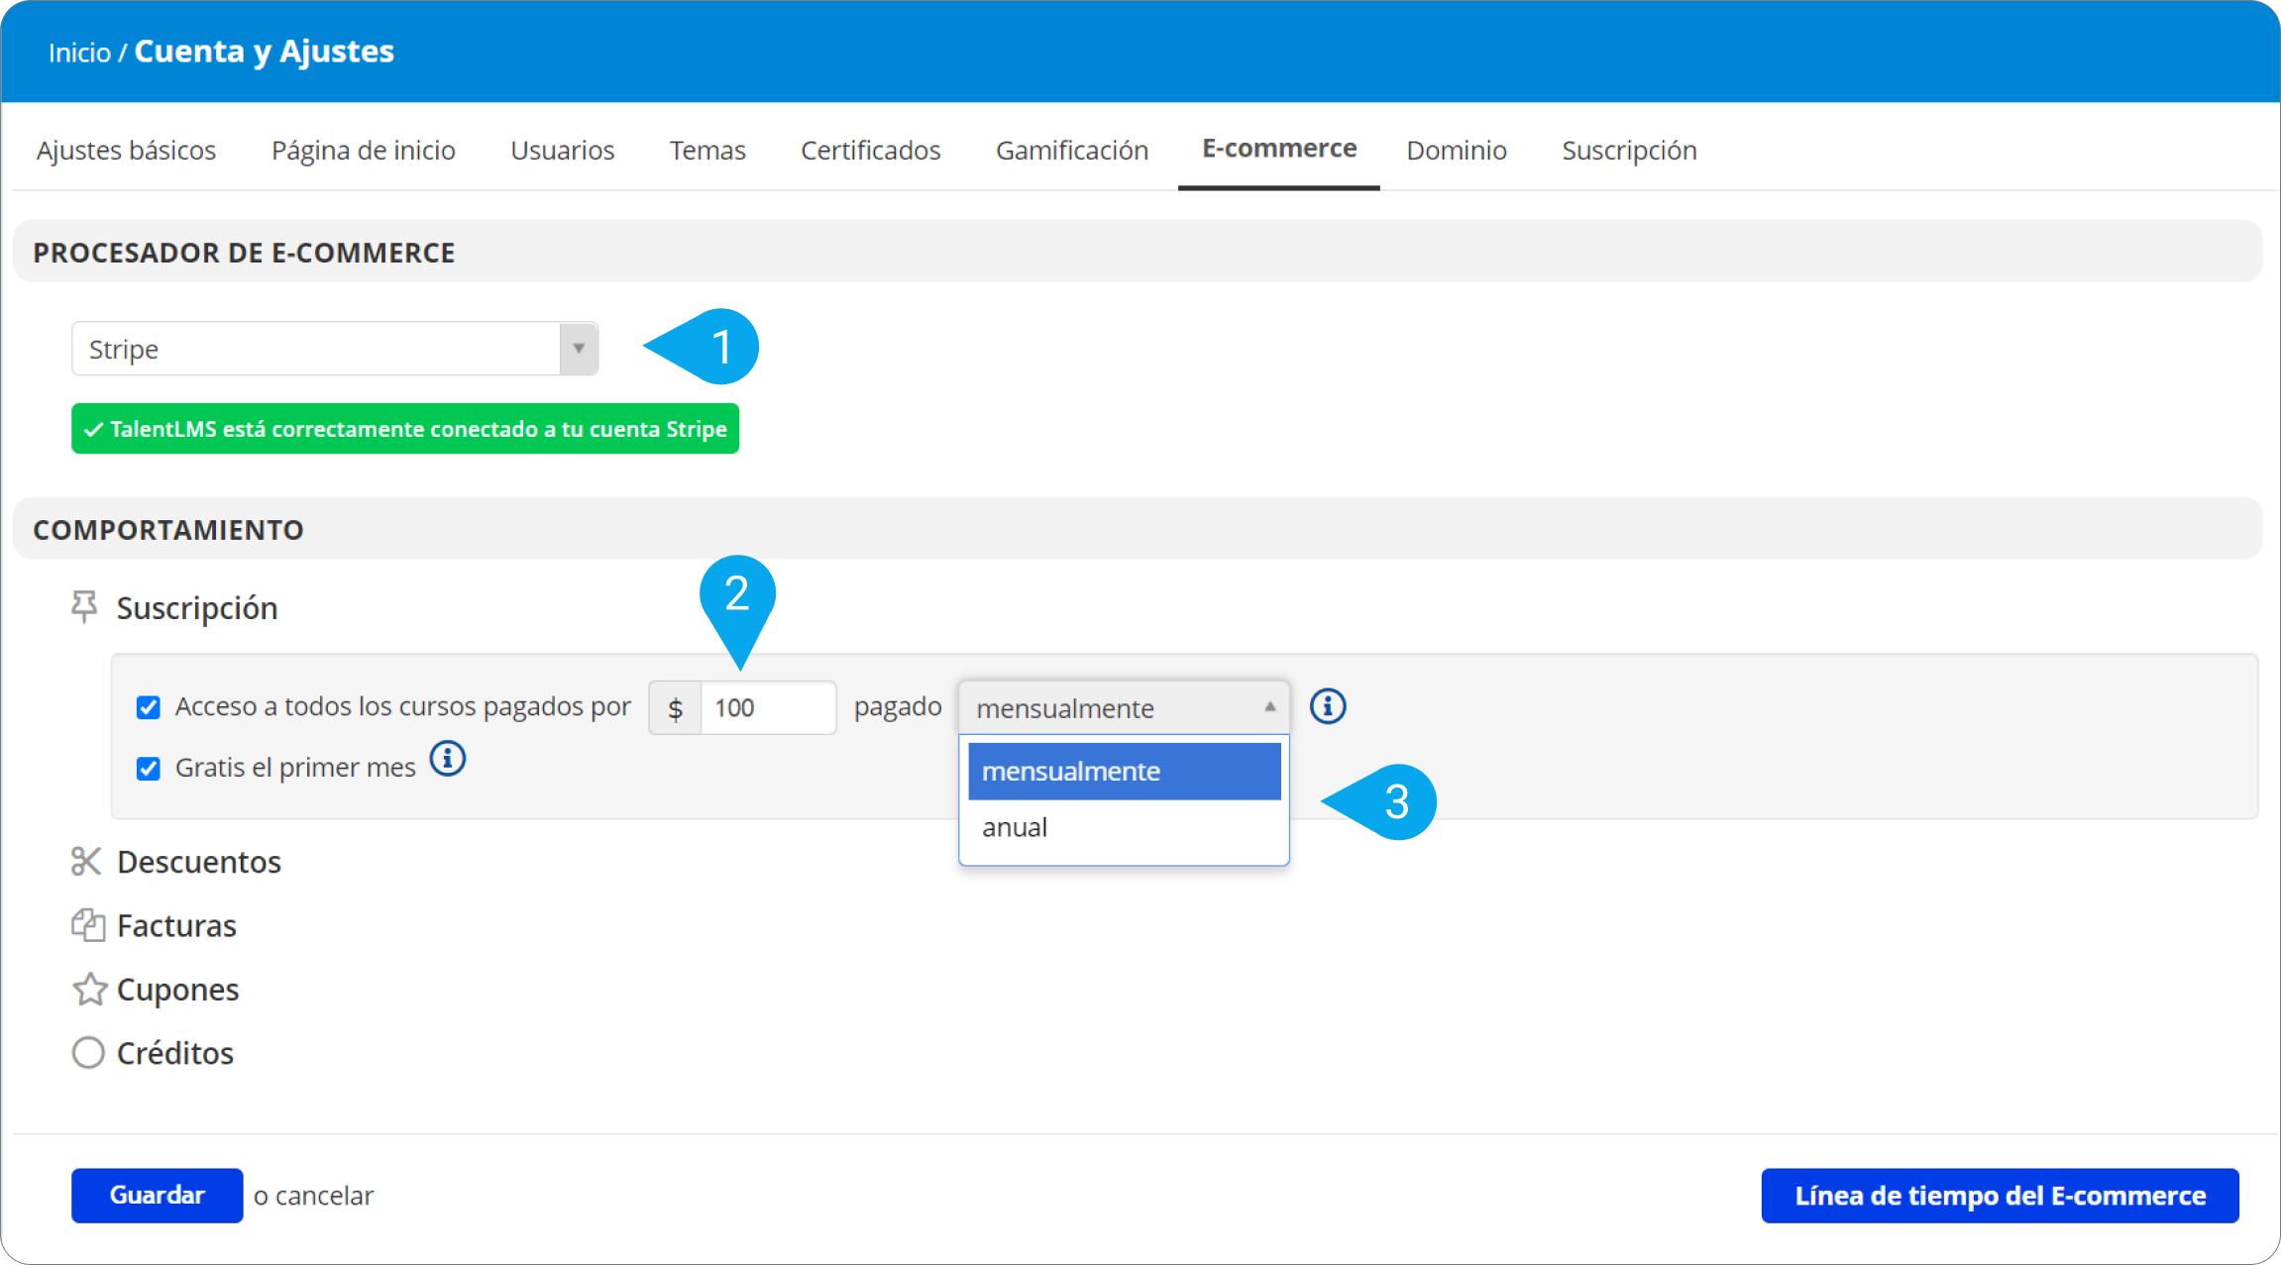The width and height of the screenshot is (2281, 1265).
Task: Collapse the mensualmente frequency dropdown
Action: click(1124, 707)
